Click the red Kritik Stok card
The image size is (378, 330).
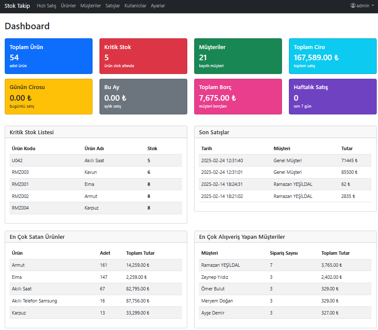[x=143, y=56]
